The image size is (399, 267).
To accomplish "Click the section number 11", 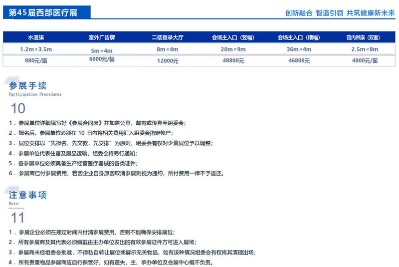I will [18, 218].
